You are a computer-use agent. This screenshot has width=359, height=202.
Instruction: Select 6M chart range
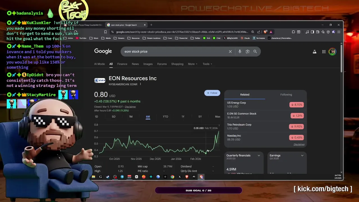tap(148, 117)
